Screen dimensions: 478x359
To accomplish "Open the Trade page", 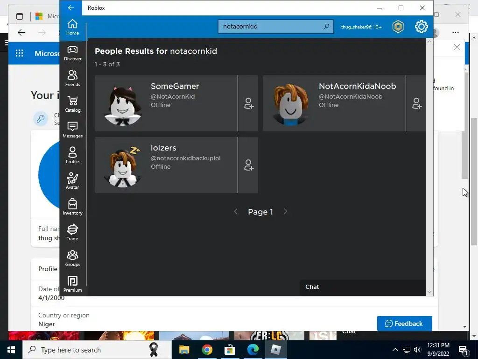I will coord(72,233).
